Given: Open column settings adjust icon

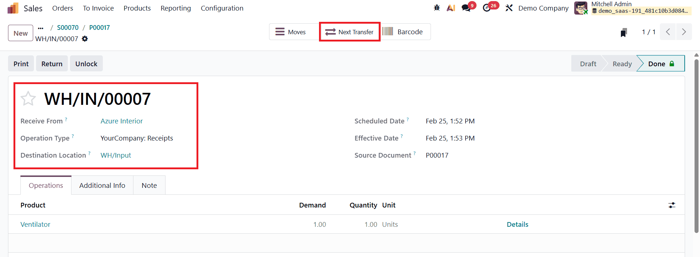Looking at the screenshot, I should 672,205.
